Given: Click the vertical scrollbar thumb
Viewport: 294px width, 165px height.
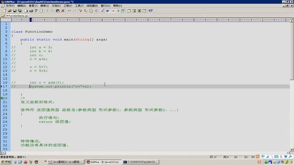Looking at the screenshot, I should pyautogui.click(x=292, y=51).
